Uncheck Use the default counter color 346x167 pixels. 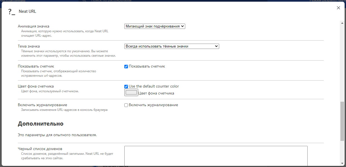click(x=126, y=86)
